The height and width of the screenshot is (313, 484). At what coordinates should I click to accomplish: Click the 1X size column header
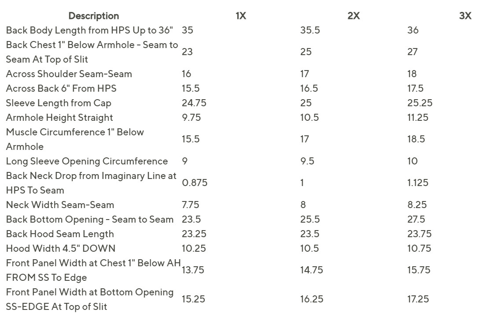point(240,16)
